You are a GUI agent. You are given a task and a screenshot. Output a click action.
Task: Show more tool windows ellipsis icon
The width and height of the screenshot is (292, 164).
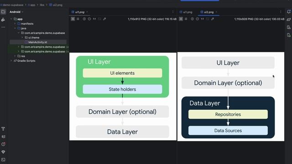pyautogui.click(x=3, y=27)
